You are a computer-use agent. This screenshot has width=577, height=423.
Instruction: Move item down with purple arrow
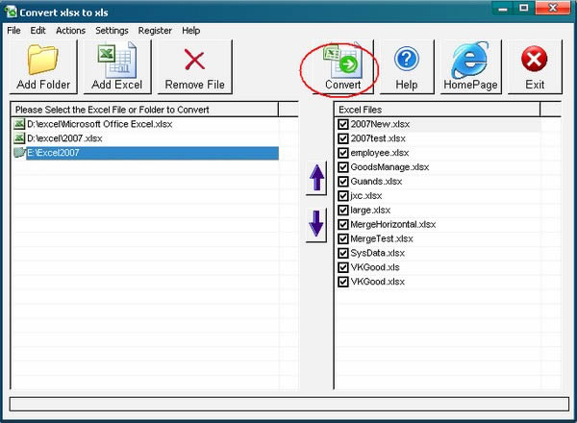[316, 225]
